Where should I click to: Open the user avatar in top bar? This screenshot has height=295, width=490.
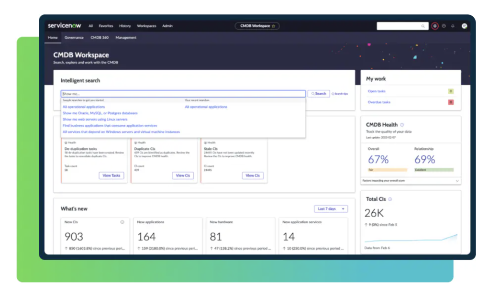coord(464,26)
